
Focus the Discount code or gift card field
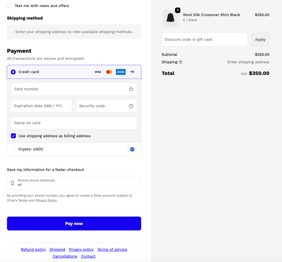[204, 39]
